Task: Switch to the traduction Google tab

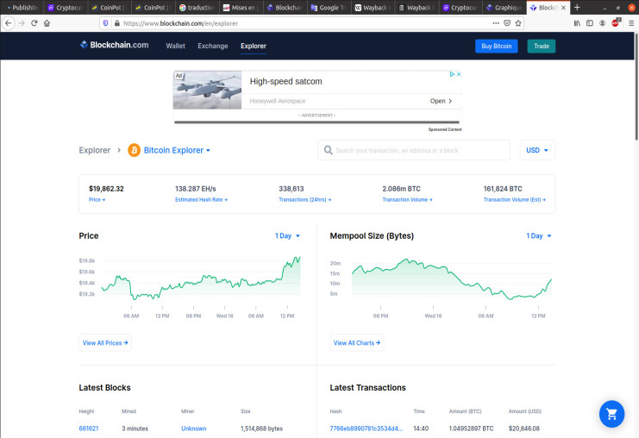Action: pos(197,8)
